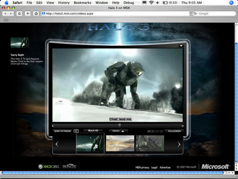This screenshot has height=179, width=238.
Task: Click the "Starry Night" title text
Action: pyautogui.click(x=17, y=55)
